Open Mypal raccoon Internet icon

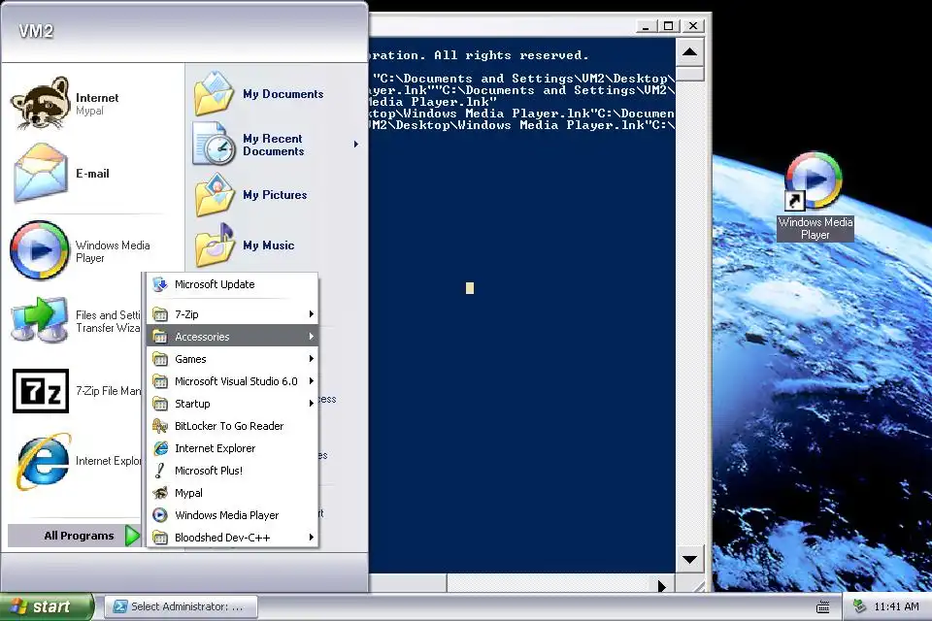40,103
